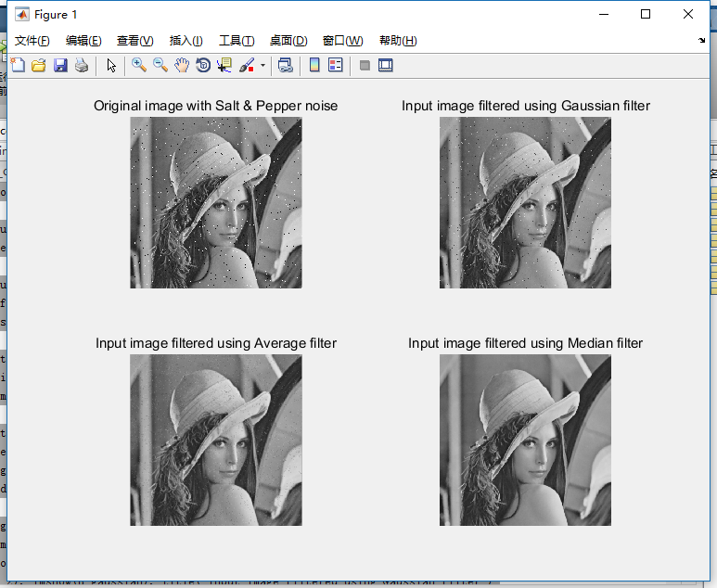The height and width of the screenshot is (588, 717).
Task: Click title 'Original image with Salt & Pepper noise'
Action: pyautogui.click(x=216, y=106)
